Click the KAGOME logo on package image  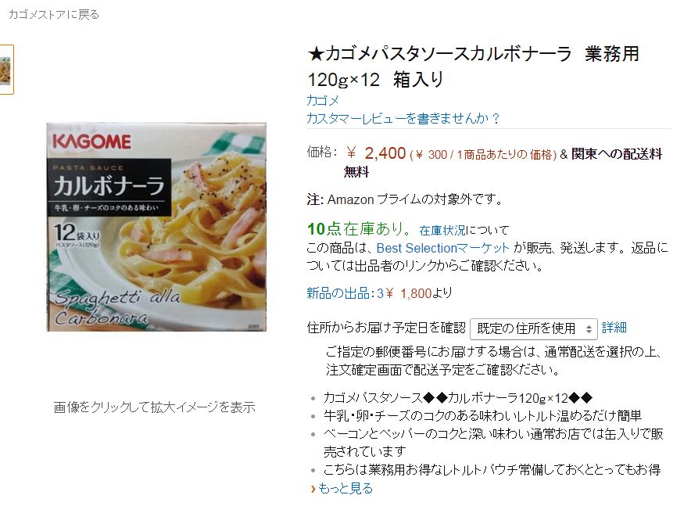[91, 142]
